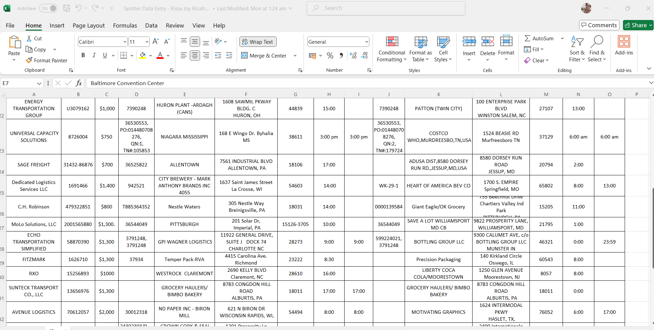Open Add-ins
Image resolution: width=654 pixels, height=330 pixels.
(x=624, y=45)
